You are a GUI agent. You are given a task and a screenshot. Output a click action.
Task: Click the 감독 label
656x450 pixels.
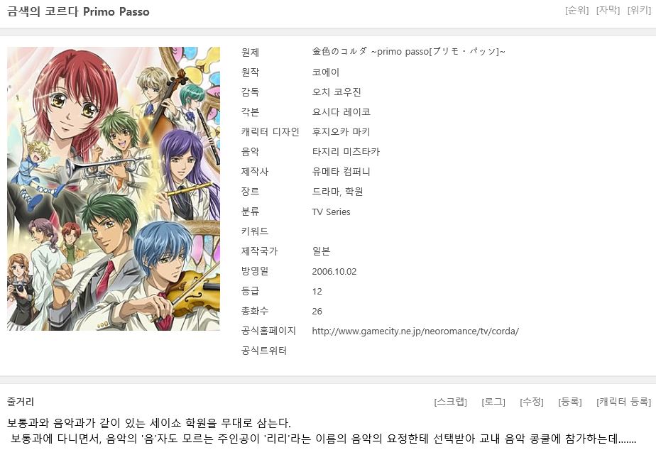pyautogui.click(x=250, y=92)
